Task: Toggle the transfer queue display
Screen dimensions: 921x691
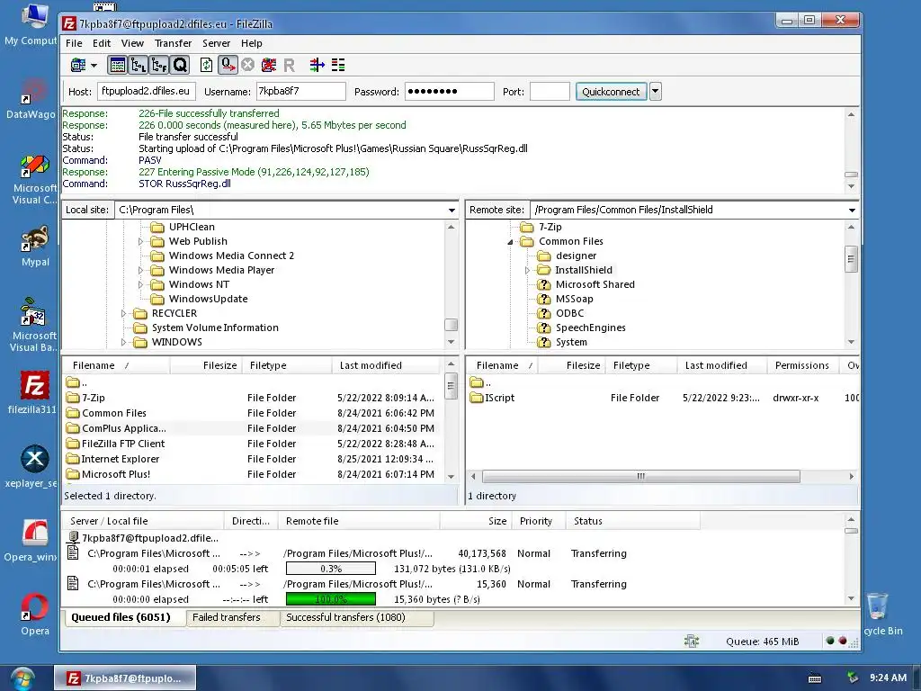Action: coord(180,65)
